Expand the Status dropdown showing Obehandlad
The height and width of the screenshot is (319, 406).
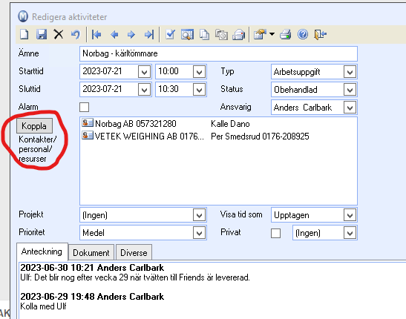(350, 90)
